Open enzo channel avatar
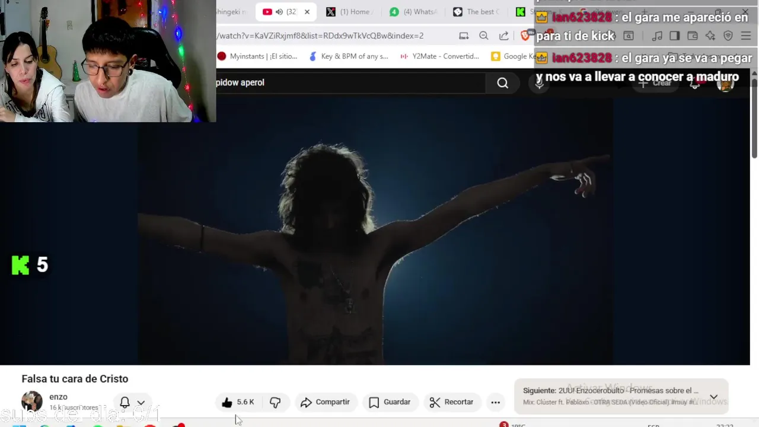The image size is (759, 427). 31,401
